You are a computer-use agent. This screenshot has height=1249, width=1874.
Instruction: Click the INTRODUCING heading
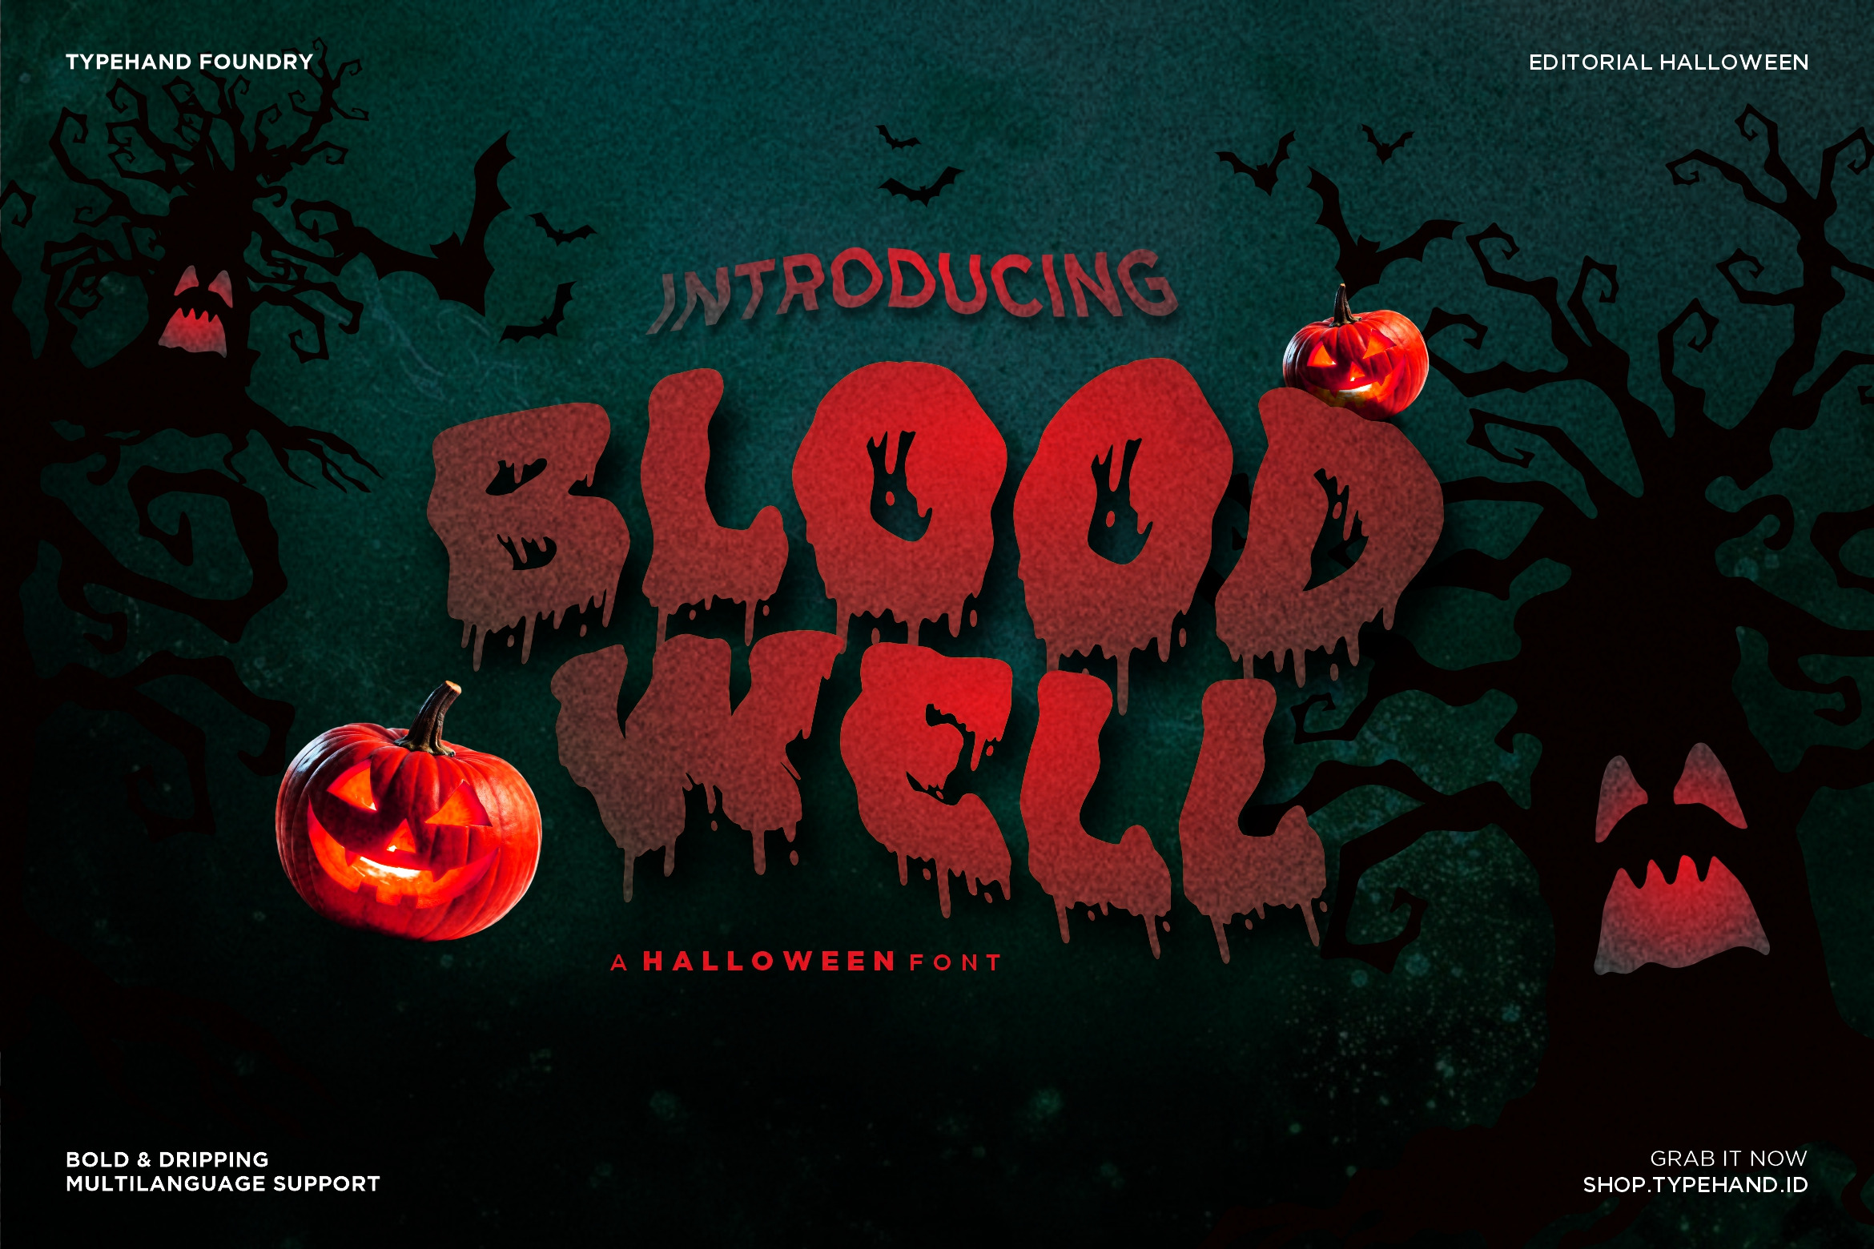point(913,288)
